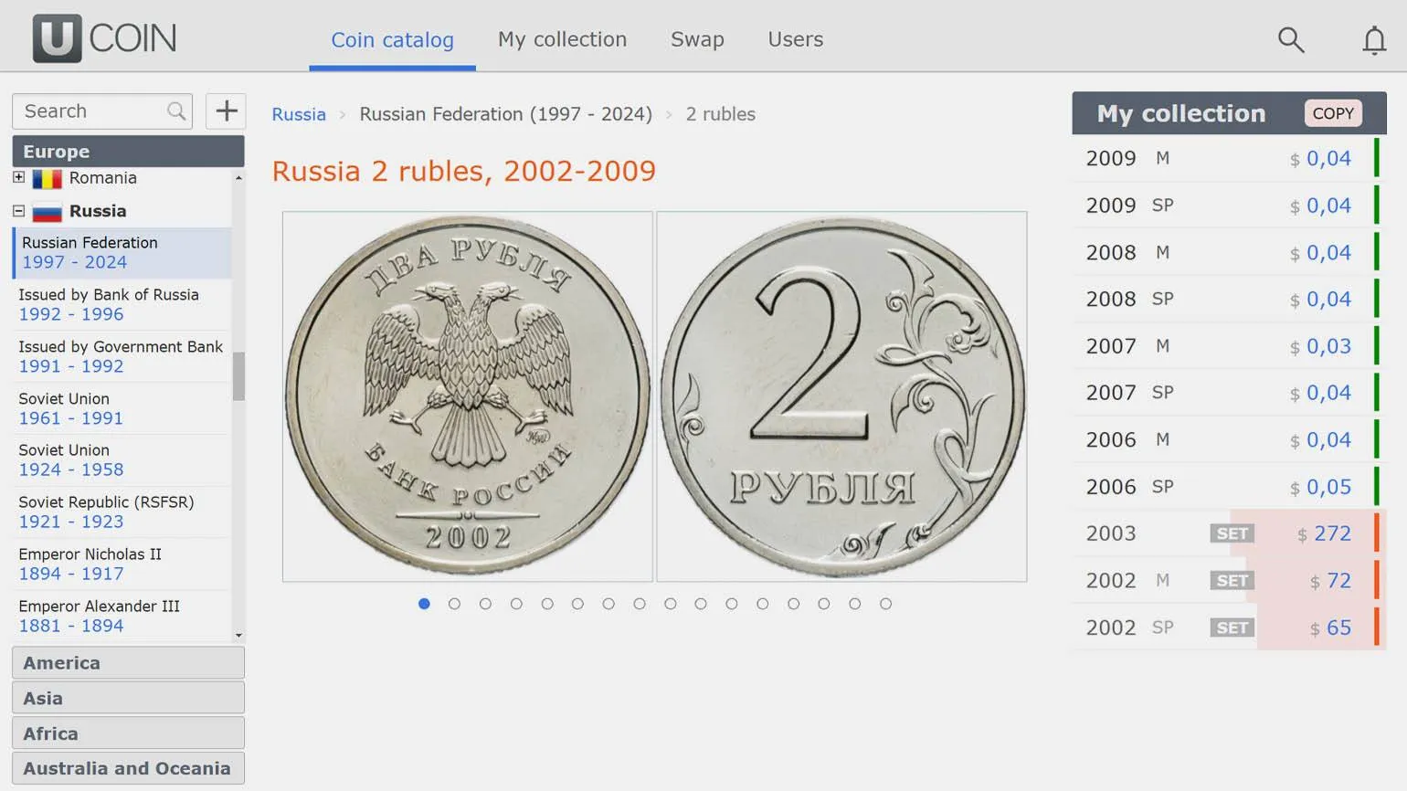The image size is (1407, 791).
Task: Select the second image carousel dot
Action: pos(454,604)
